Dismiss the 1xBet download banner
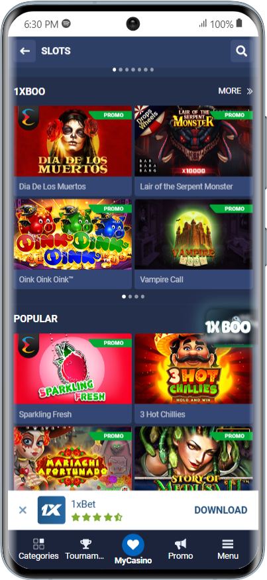267x580 pixels. pos(23,510)
